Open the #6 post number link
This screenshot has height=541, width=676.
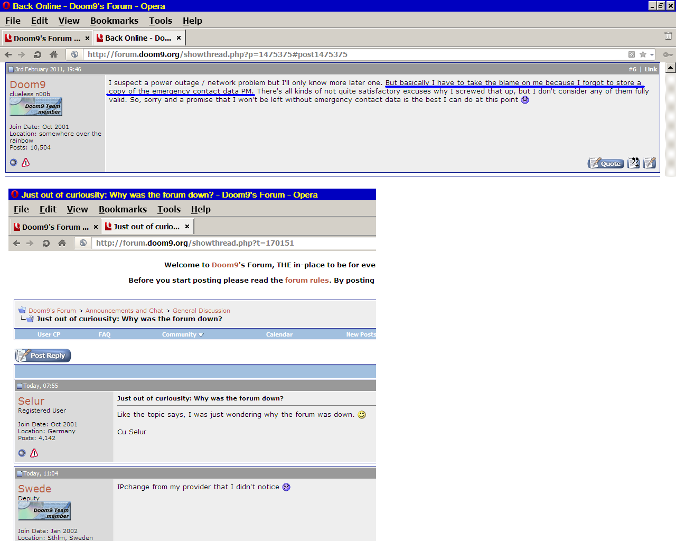tap(632, 69)
